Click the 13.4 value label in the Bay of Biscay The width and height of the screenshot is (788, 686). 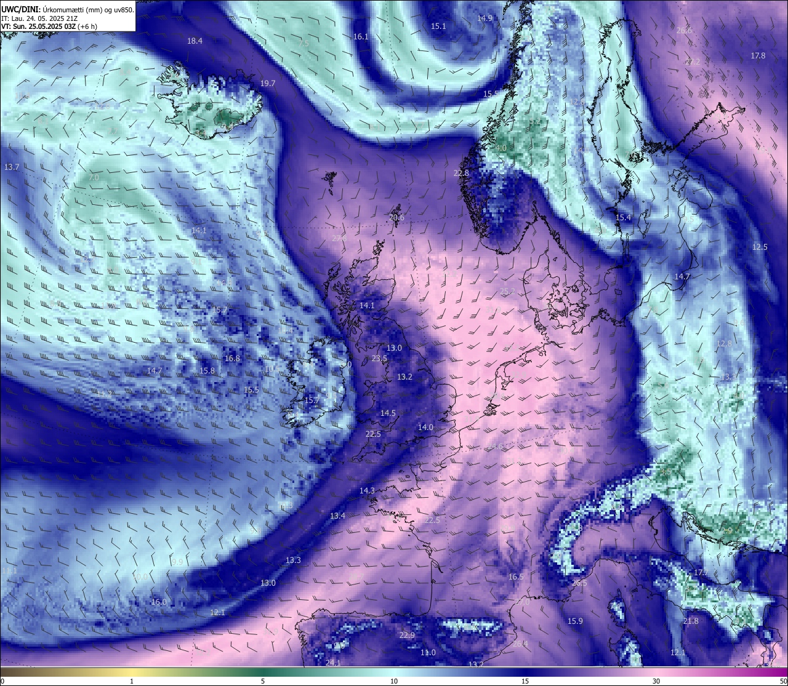(x=337, y=516)
